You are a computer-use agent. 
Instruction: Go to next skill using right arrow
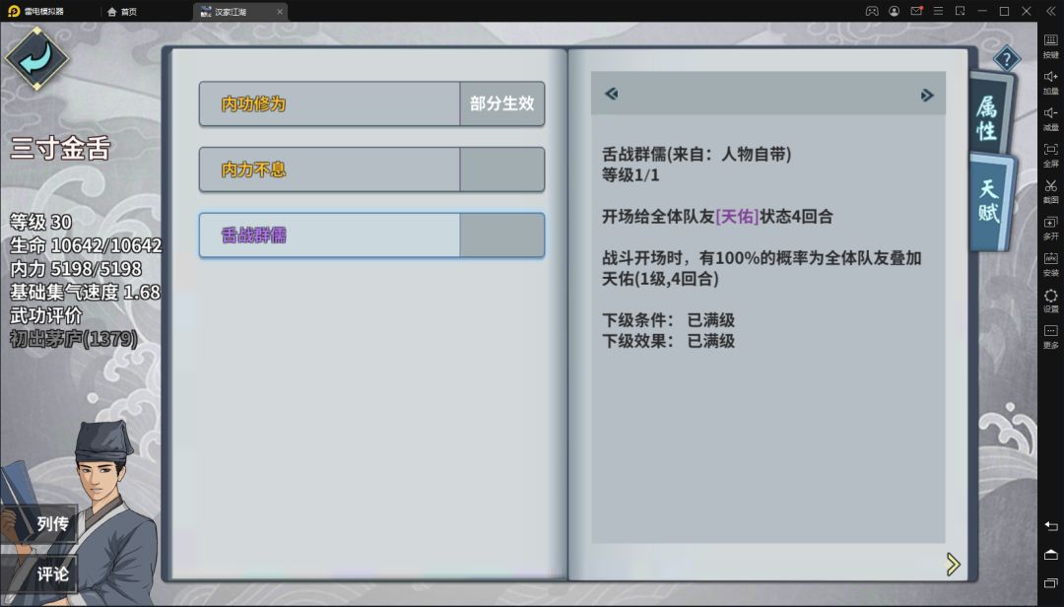927,95
